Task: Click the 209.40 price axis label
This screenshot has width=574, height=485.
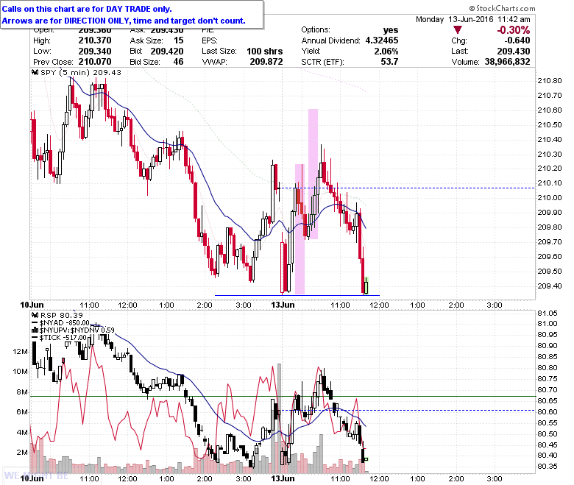Action: 549,286
